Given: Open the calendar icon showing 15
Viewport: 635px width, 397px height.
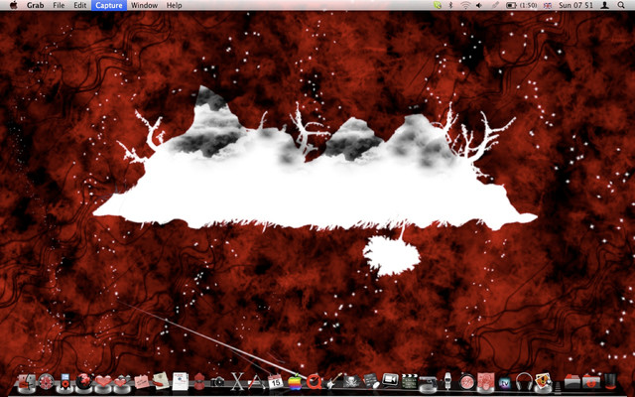Looking at the screenshot, I should pos(276,381).
